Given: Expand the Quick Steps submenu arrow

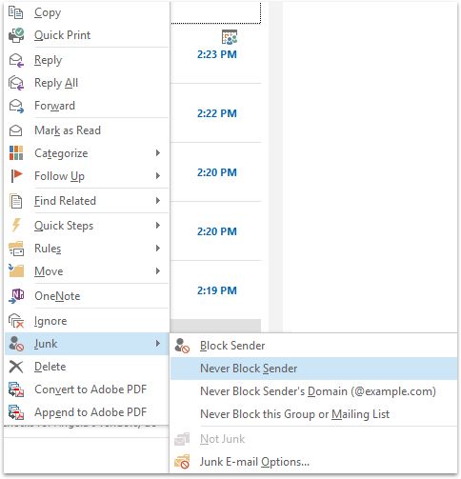Looking at the screenshot, I should pos(158,226).
